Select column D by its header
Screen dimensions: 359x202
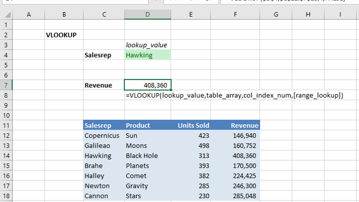point(148,15)
